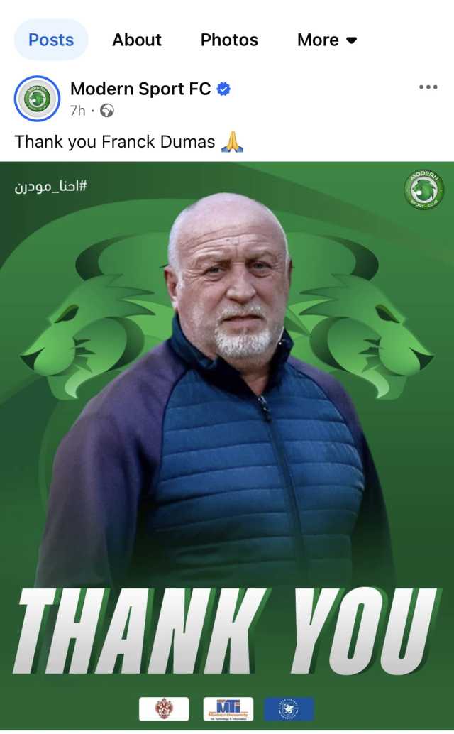Screen dimensions: 454x734
Task: Click the praying hands emoji
Action: pyautogui.click(x=232, y=142)
